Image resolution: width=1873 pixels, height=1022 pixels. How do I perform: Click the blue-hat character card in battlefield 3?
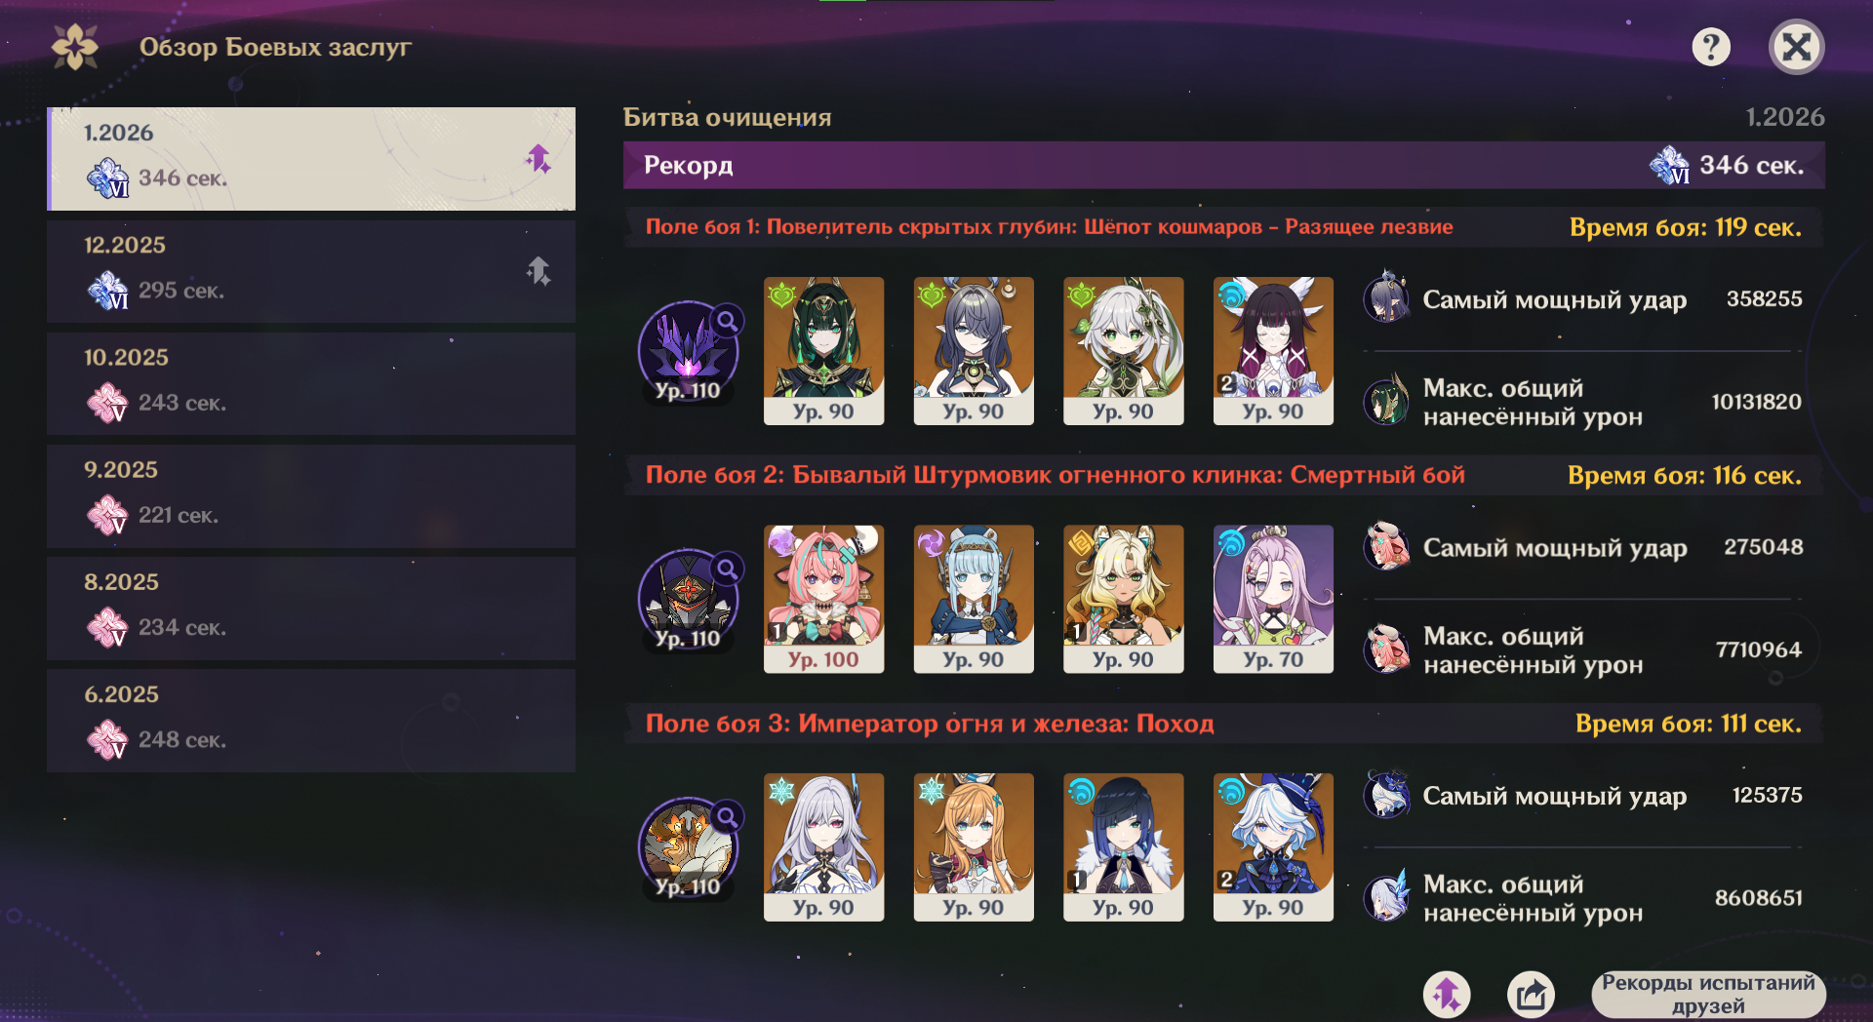tap(1273, 847)
